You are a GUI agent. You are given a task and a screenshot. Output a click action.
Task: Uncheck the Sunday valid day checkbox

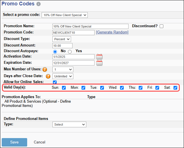point(64,88)
